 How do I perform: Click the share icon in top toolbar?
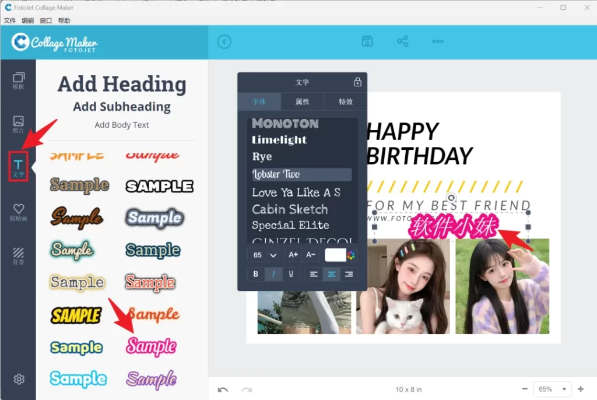402,41
